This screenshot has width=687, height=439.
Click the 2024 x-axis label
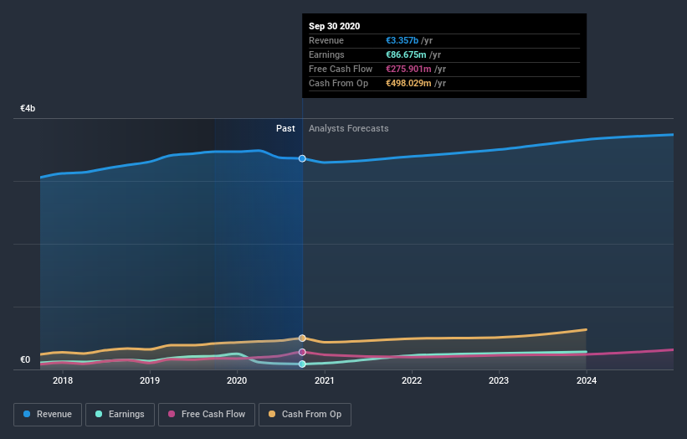(587, 380)
